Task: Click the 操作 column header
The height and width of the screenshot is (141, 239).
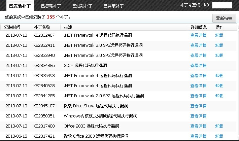Action: (219, 27)
